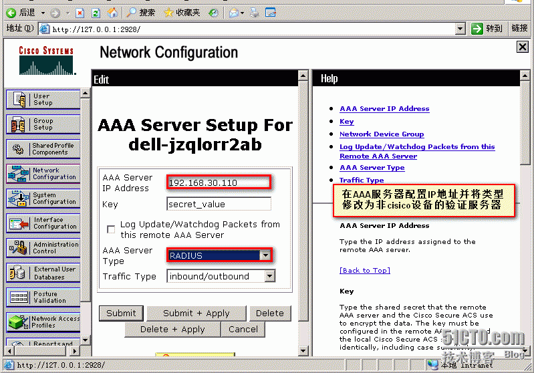Image resolution: width=534 pixels, height=373 pixels.
Task: Open AAA Server Type help link
Action: click(x=372, y=168)
